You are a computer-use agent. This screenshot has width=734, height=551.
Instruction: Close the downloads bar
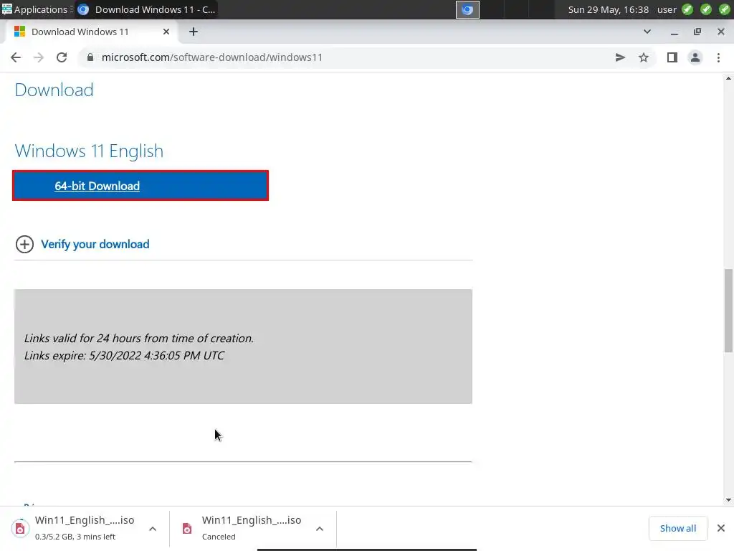pyautogui.click(x=721, y=528)
